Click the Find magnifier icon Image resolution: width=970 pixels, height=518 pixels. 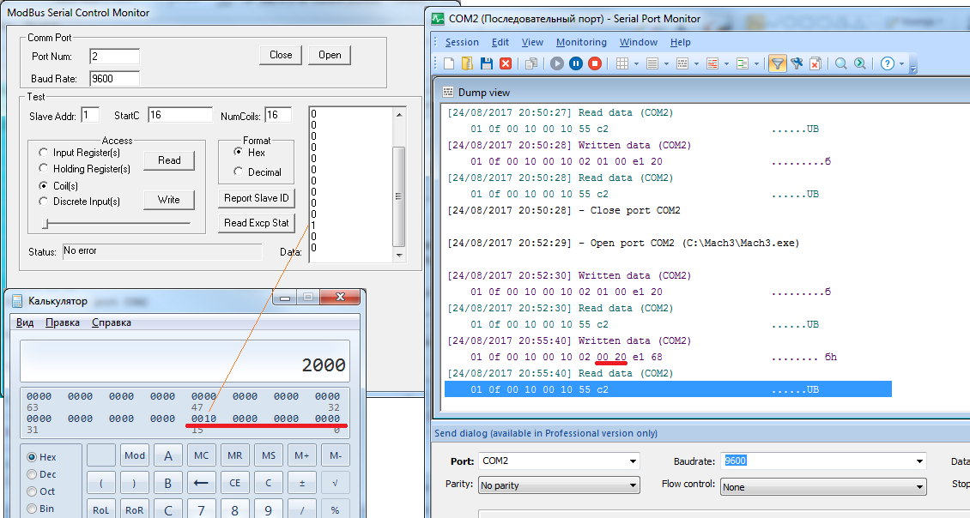(840, 63)
